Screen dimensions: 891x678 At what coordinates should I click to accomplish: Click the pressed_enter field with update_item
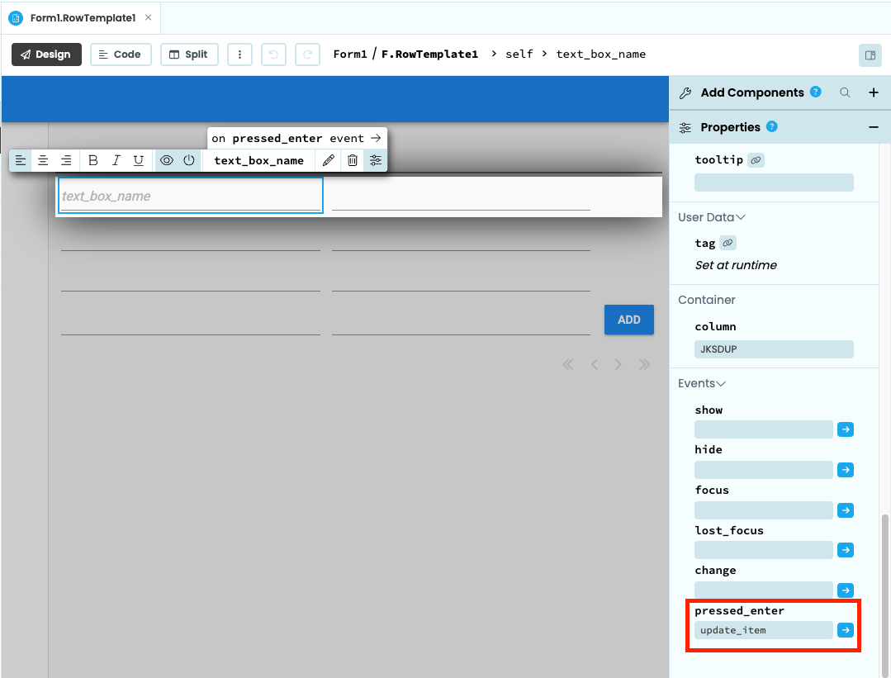(764, 630)
